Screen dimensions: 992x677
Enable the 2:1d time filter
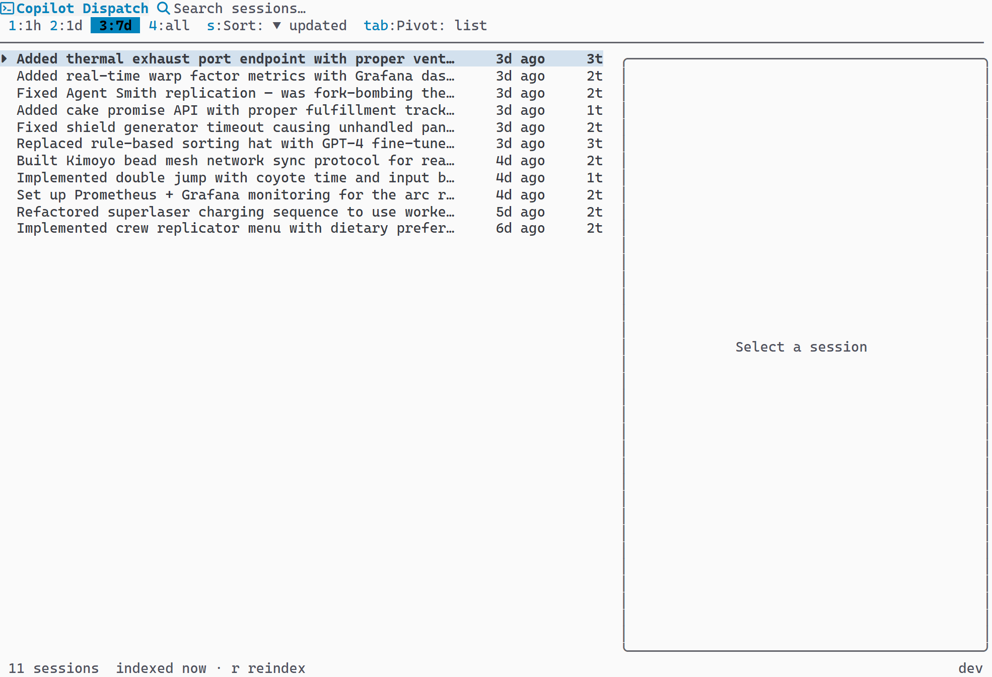66,26
